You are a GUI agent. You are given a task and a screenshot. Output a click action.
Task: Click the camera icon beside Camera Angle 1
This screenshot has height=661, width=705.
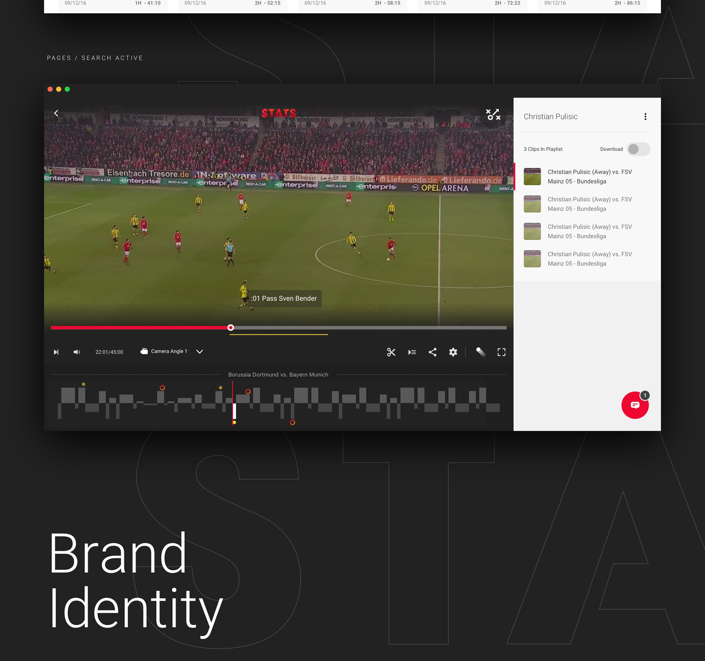pyautogui.click(x=144, y=351)
